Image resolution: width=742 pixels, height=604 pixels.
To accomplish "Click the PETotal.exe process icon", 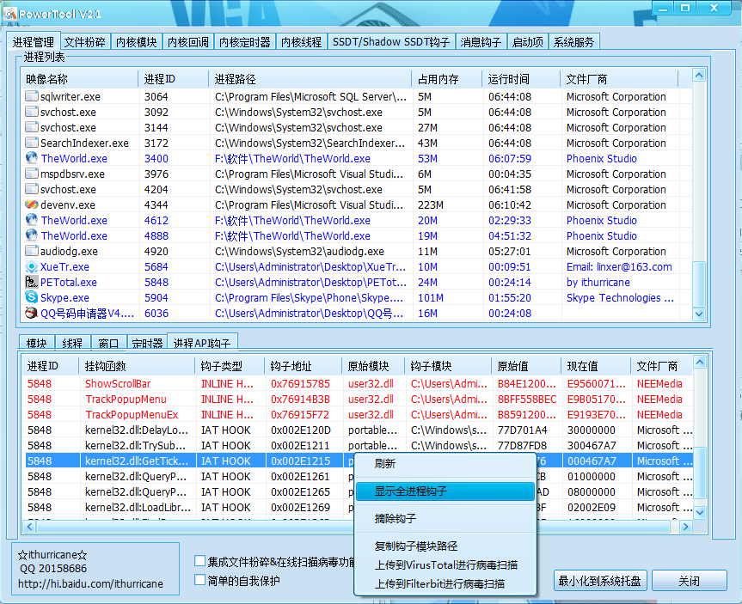I will pos(31,282).
